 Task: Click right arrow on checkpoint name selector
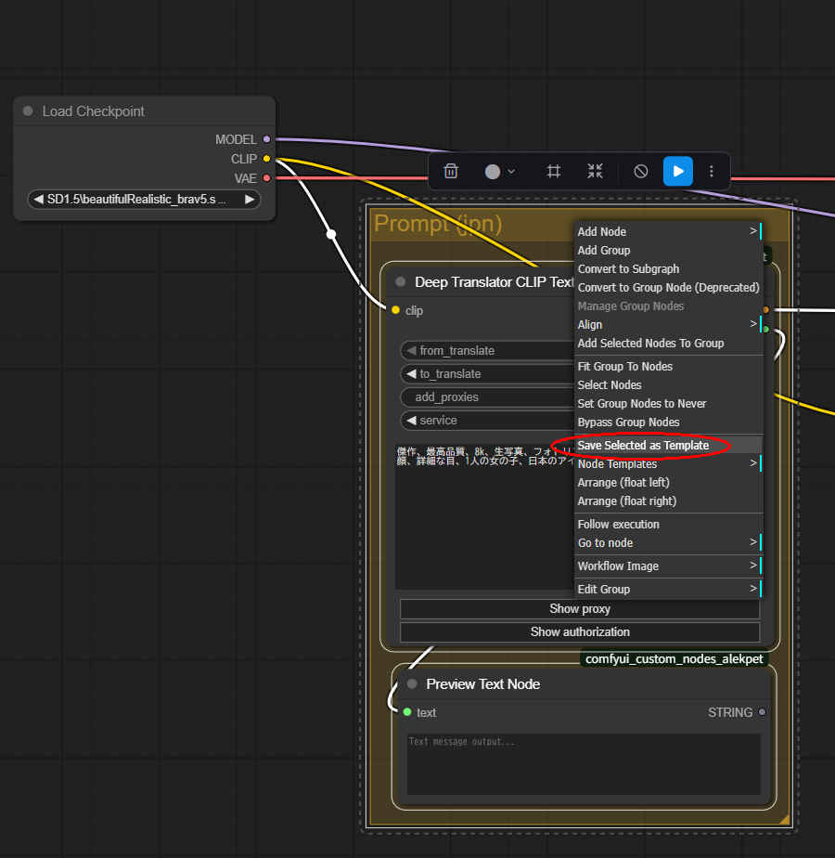(250, 200)
